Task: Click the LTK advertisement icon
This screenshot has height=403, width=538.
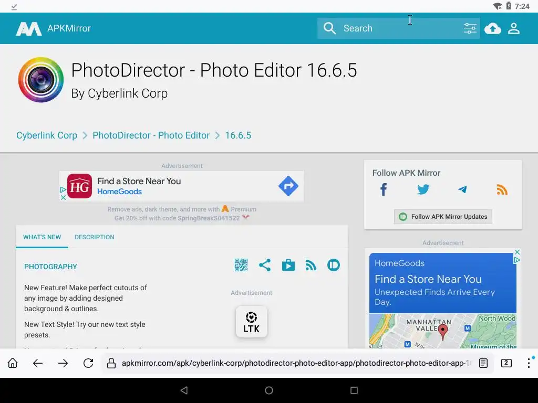Action: tap(252, 322)
